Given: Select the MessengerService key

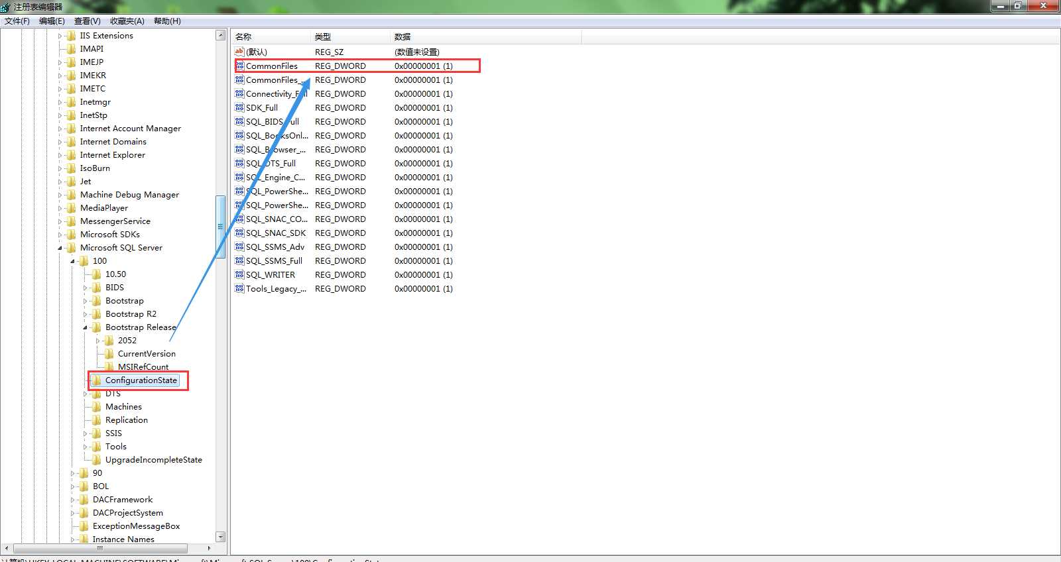Looking at the screenshot, I should coord(115,221).
